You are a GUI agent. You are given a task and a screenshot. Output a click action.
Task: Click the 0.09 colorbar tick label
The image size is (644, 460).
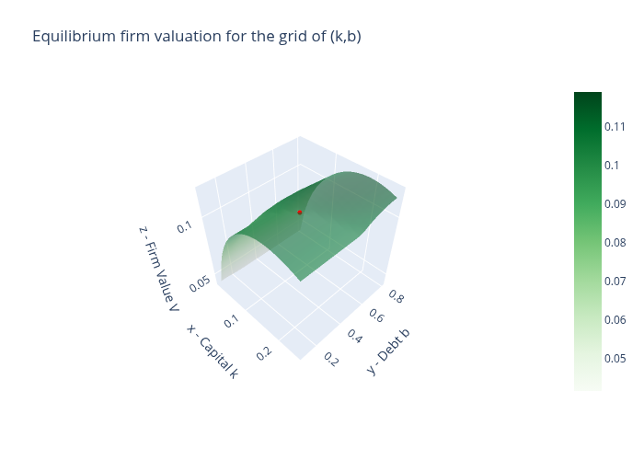click(x=615, y=204)
